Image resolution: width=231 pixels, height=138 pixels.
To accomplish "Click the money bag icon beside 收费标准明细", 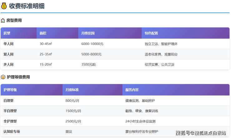I will click(4, 6).
